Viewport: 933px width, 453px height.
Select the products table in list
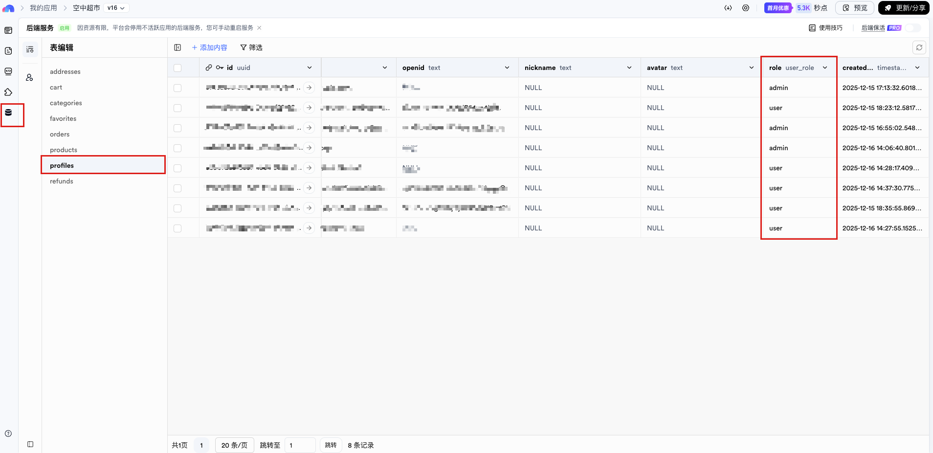click(x=64, y=150)
